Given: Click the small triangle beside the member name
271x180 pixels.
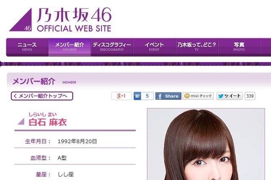Looking at the screenshot, I should (21, 121).
